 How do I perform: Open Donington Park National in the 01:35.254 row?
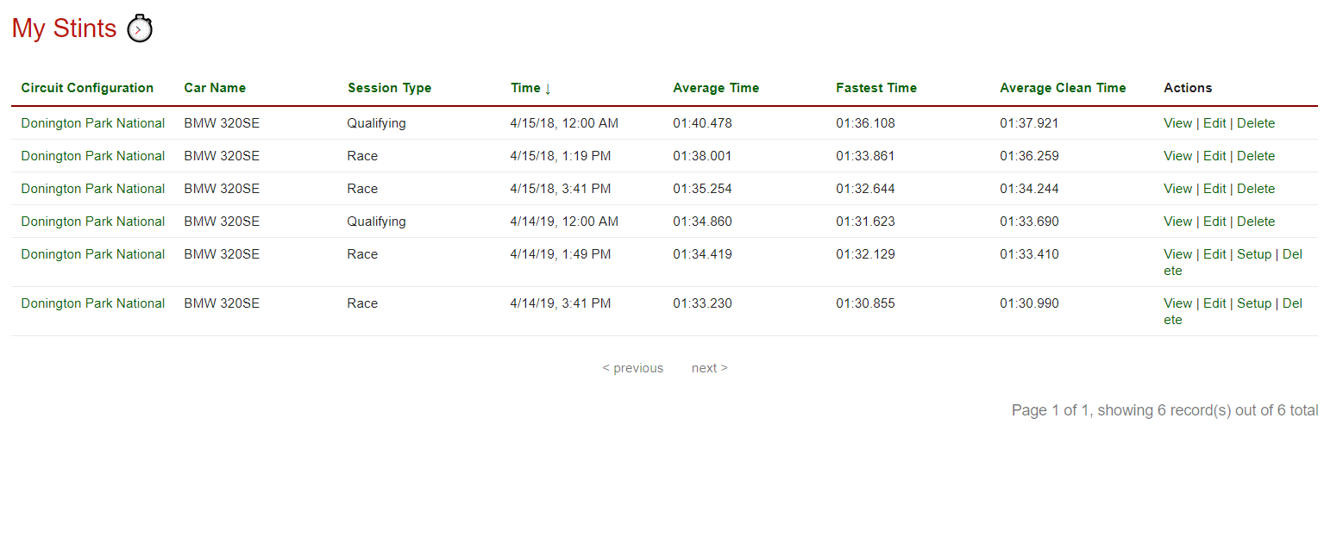click(93, 189)
